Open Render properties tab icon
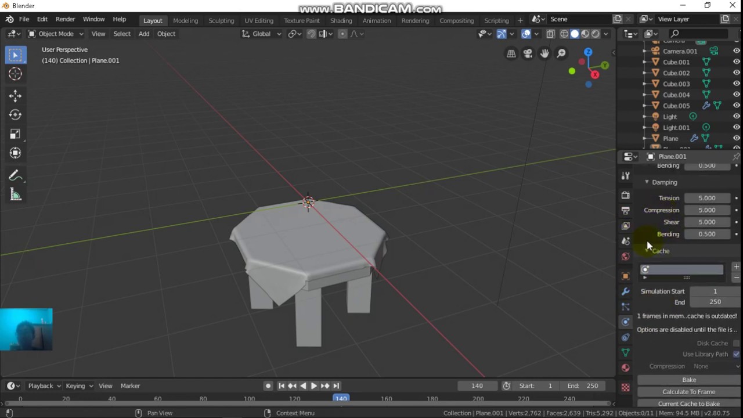 625,195
